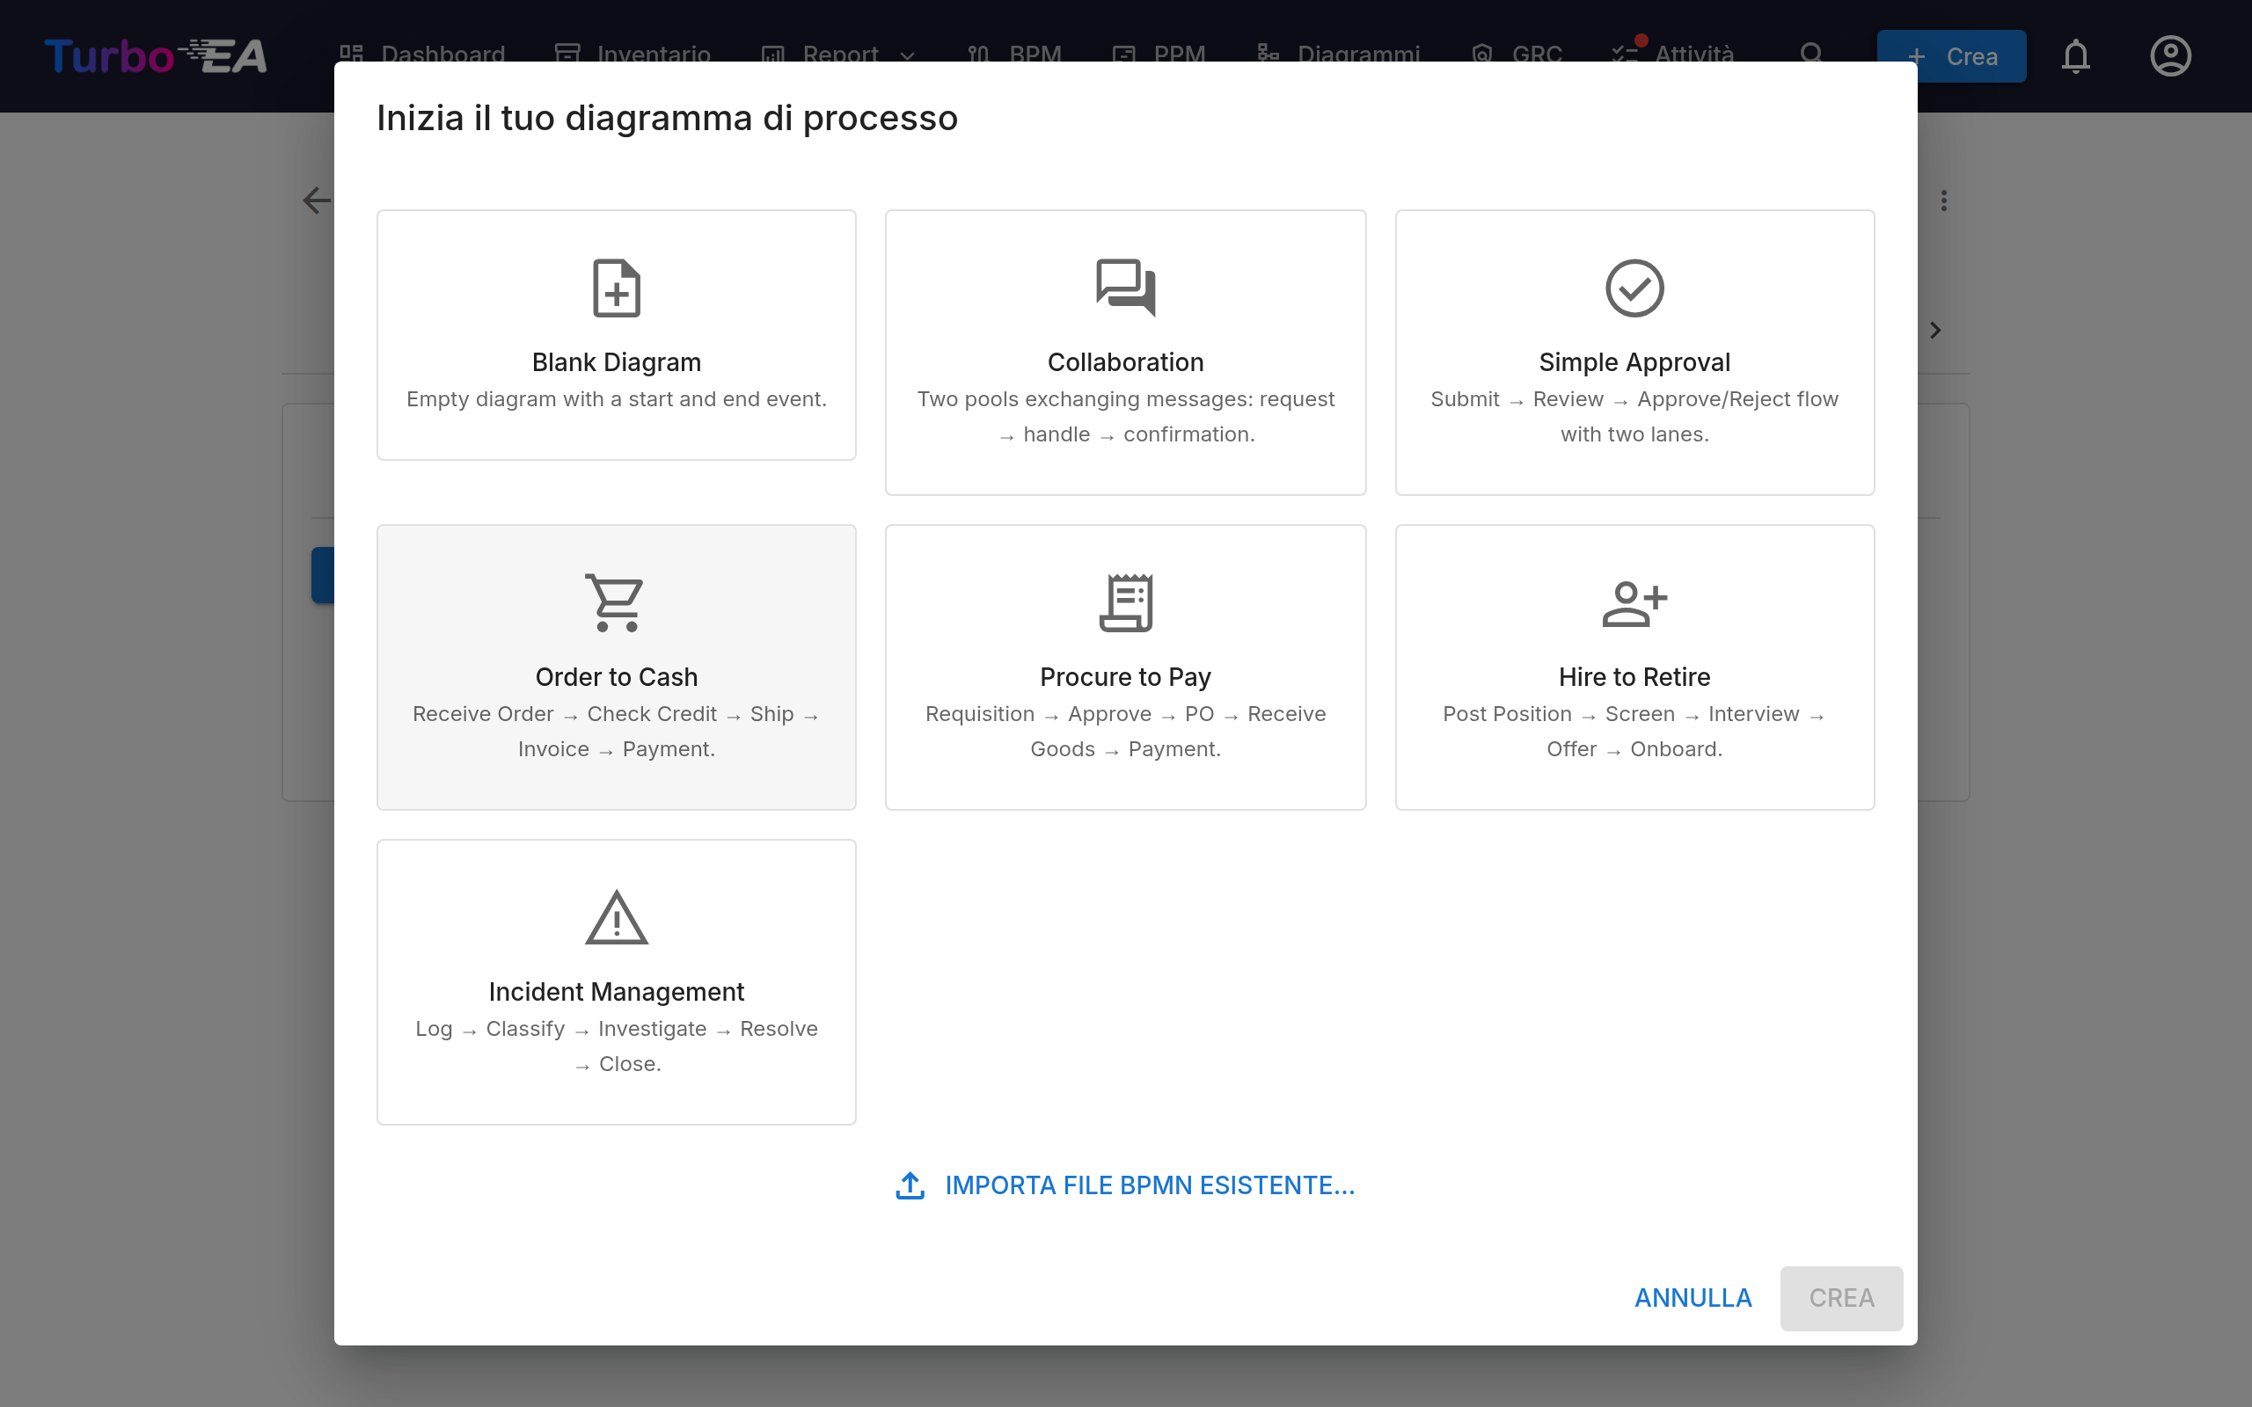This screenshot has height=1407, width=2252.
Task: Click the upload icon next to Importa file
Action: coord(910,1185)
